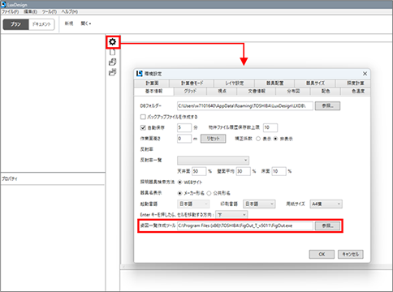Open the 編集(E) menu
Image resolution: width=393 pixels, height=292 pixels.
point(30,12)
